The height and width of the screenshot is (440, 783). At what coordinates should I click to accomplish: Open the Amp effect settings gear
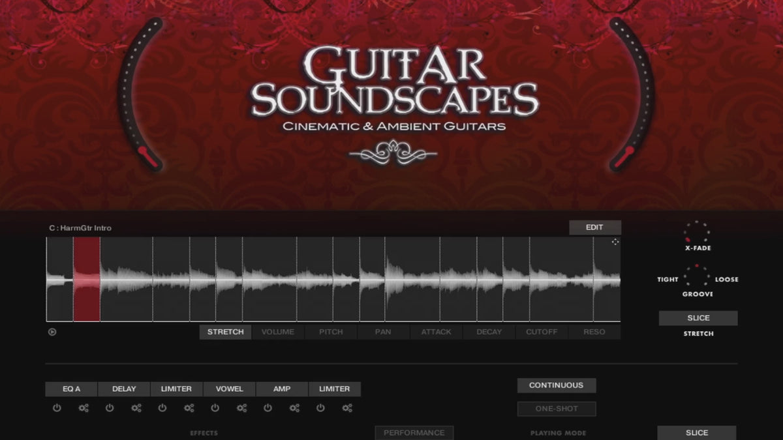294,408
